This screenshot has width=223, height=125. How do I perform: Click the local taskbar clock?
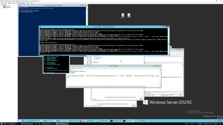216,124
